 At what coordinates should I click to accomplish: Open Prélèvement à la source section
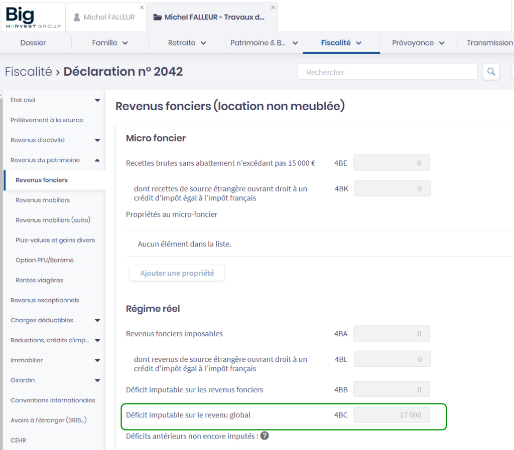coord(47,120)
